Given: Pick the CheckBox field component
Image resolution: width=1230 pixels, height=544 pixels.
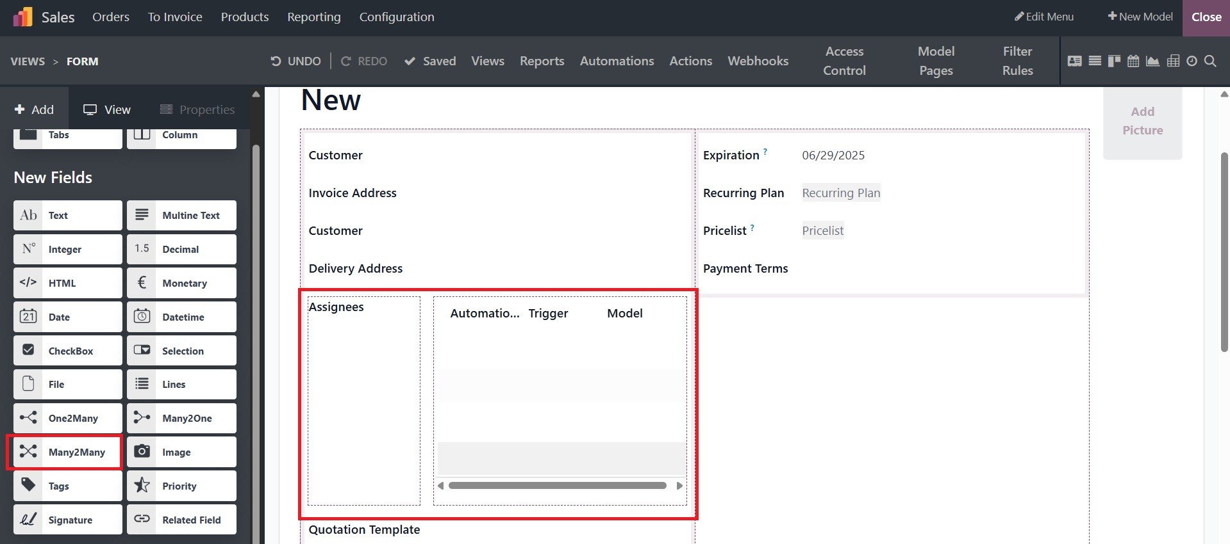Looking at the screenshot, I should tap(68, 351).
